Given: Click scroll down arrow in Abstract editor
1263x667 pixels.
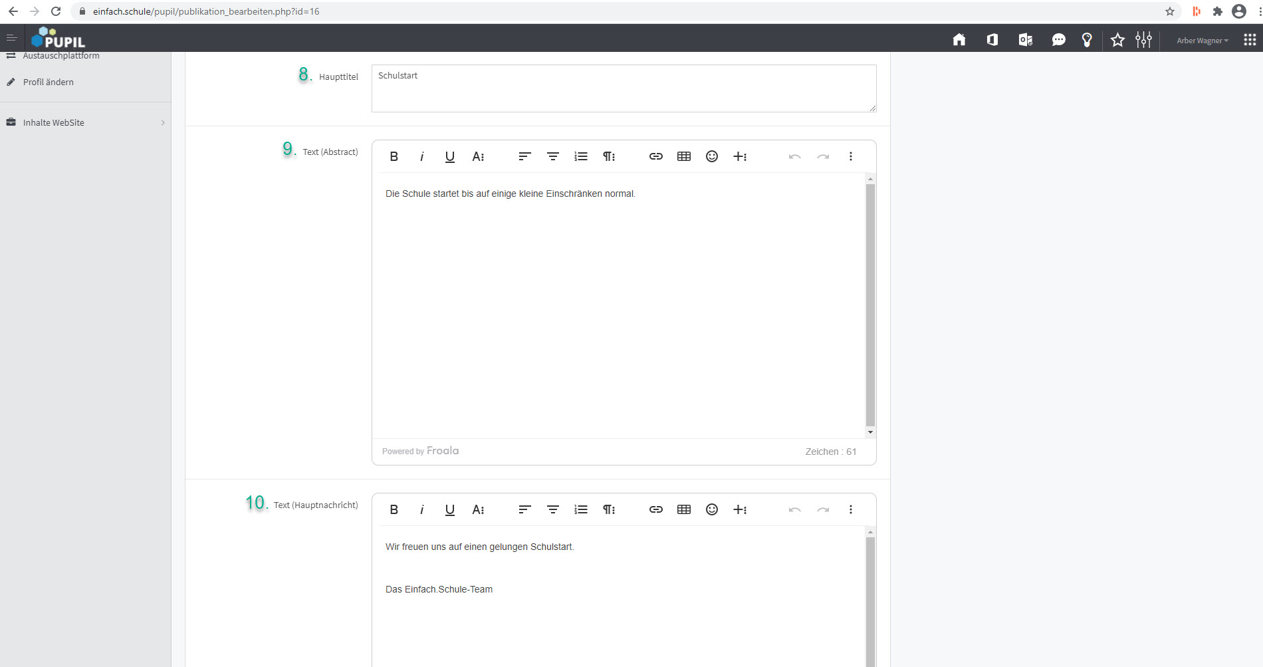Looking at the screenshot, I should coord(870,433).
